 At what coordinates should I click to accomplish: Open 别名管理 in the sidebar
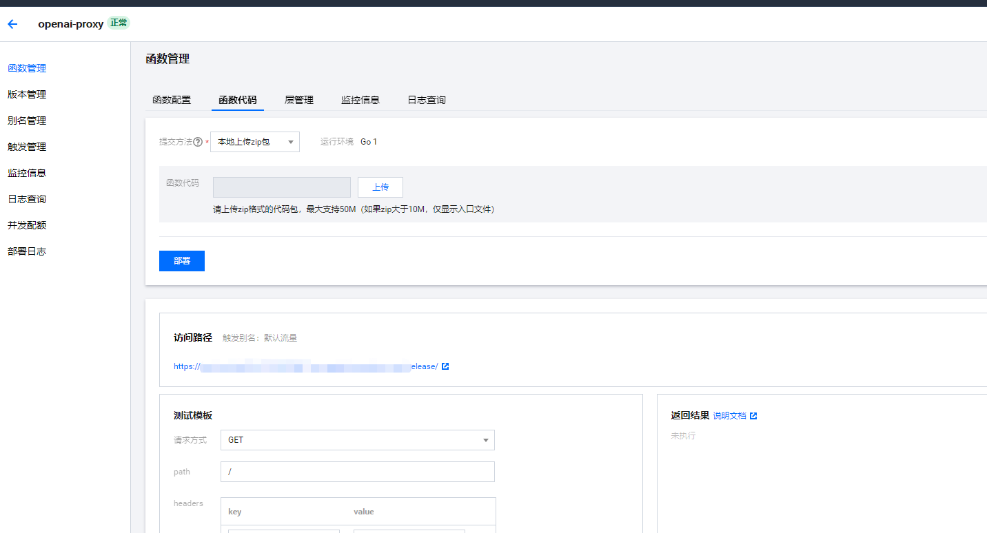pyautogui.click(x=27, y=121)
